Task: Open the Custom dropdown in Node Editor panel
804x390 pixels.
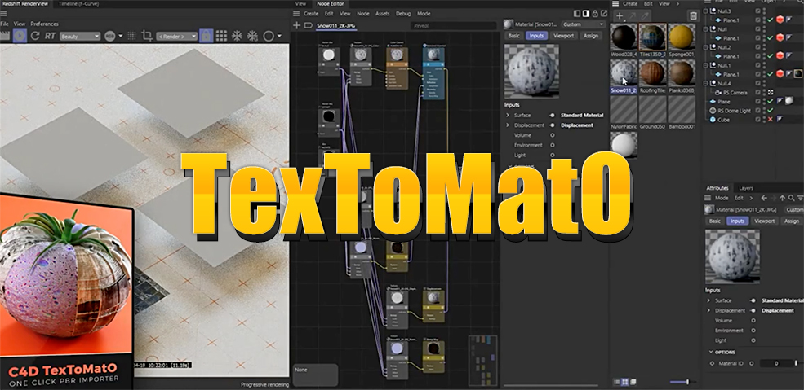Action: click(583, 24)
